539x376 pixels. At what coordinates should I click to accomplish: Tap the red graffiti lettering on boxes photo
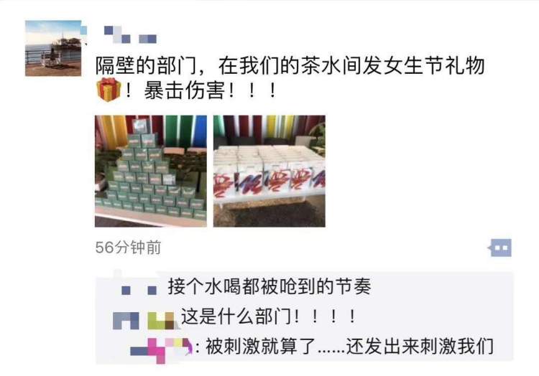(269, 181)
